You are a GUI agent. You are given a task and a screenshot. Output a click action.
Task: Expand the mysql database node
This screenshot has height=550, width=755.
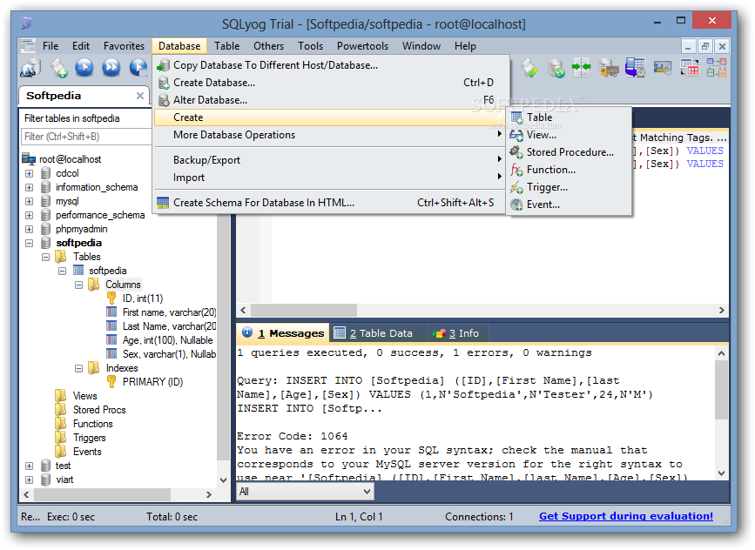(30, 201)
